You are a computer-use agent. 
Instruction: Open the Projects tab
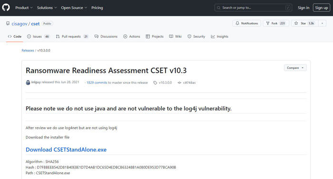click(155, 36)
